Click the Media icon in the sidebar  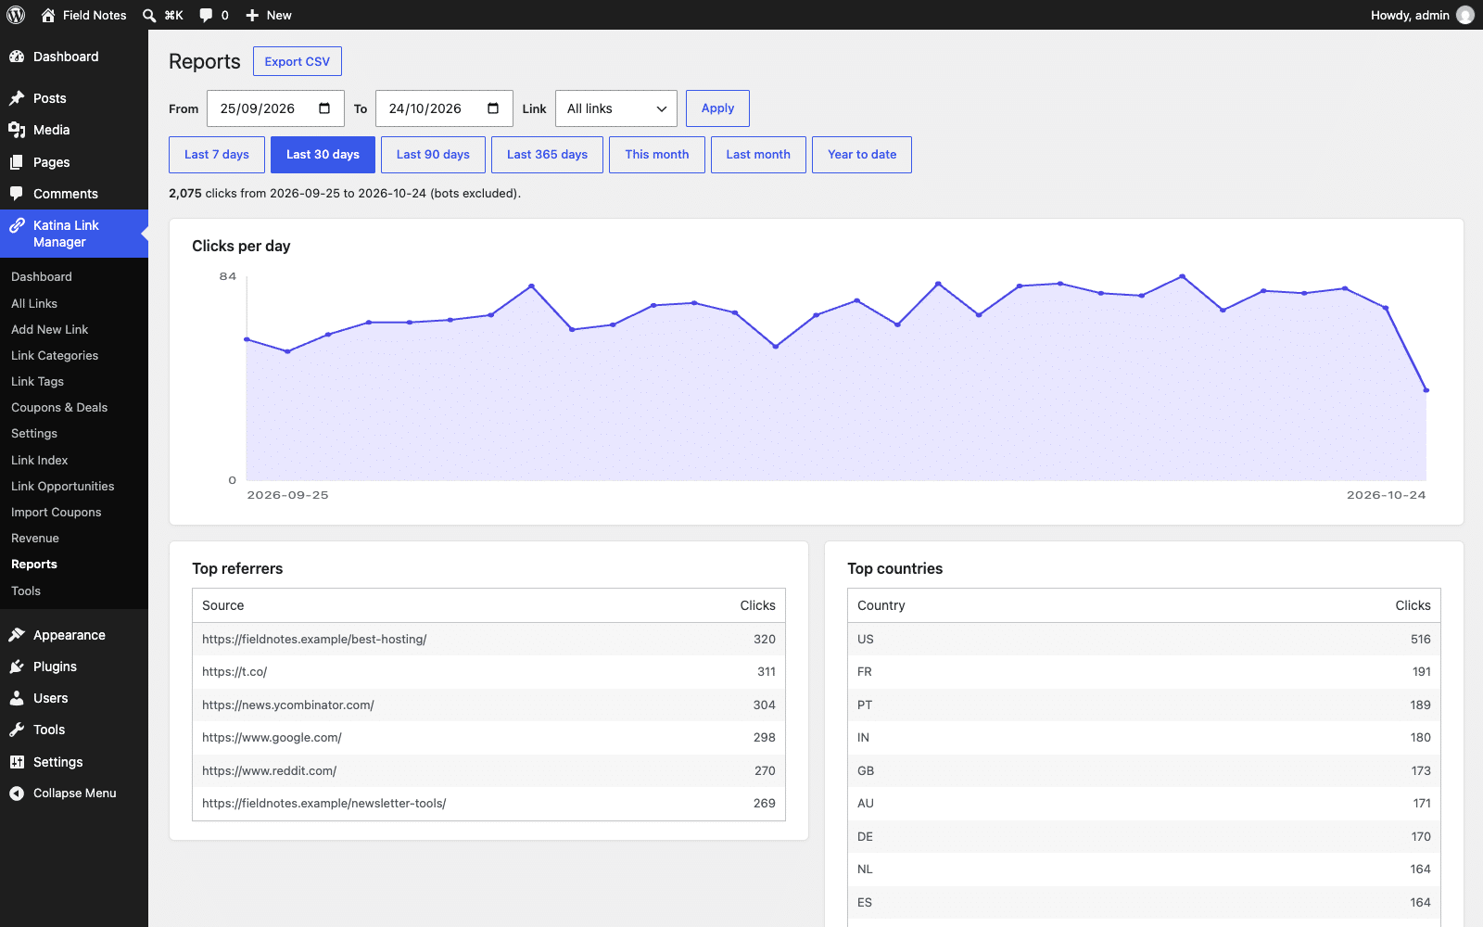(17, 130)
